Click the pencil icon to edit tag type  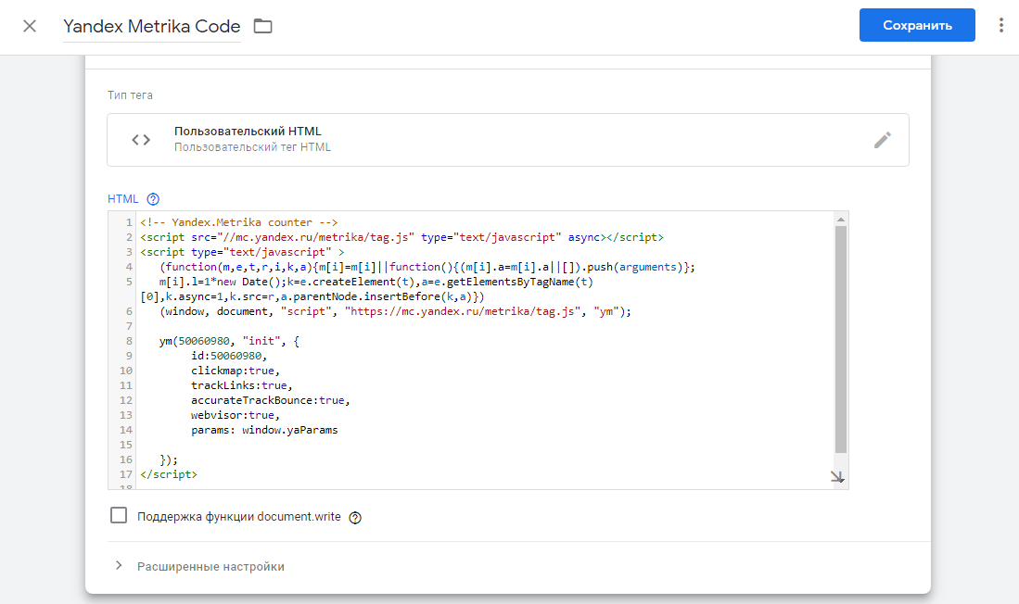882,140
